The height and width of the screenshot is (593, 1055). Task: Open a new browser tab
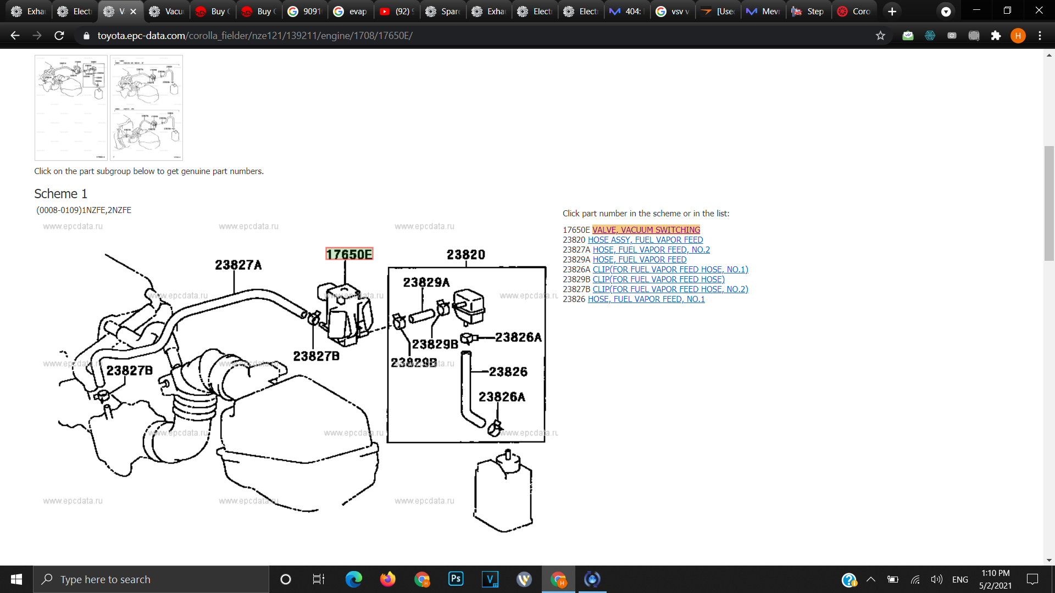coord(892,11)
